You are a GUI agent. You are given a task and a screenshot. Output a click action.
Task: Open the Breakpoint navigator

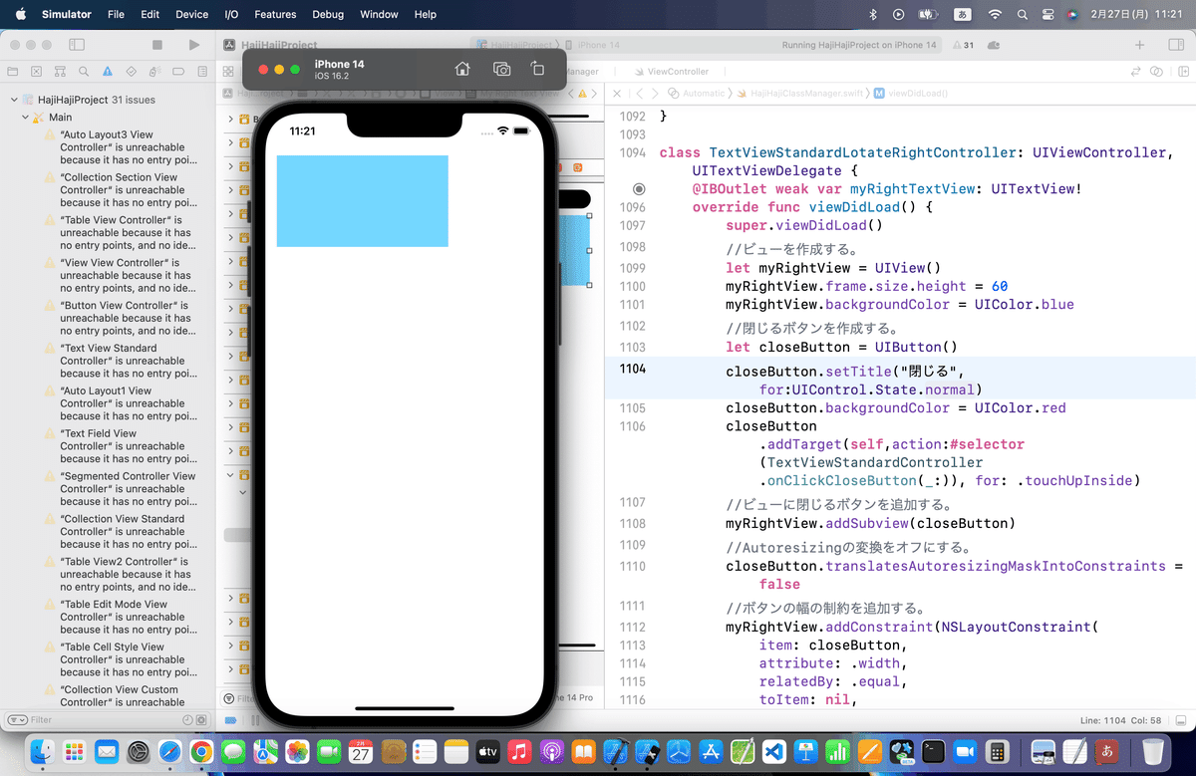(178, 72)
